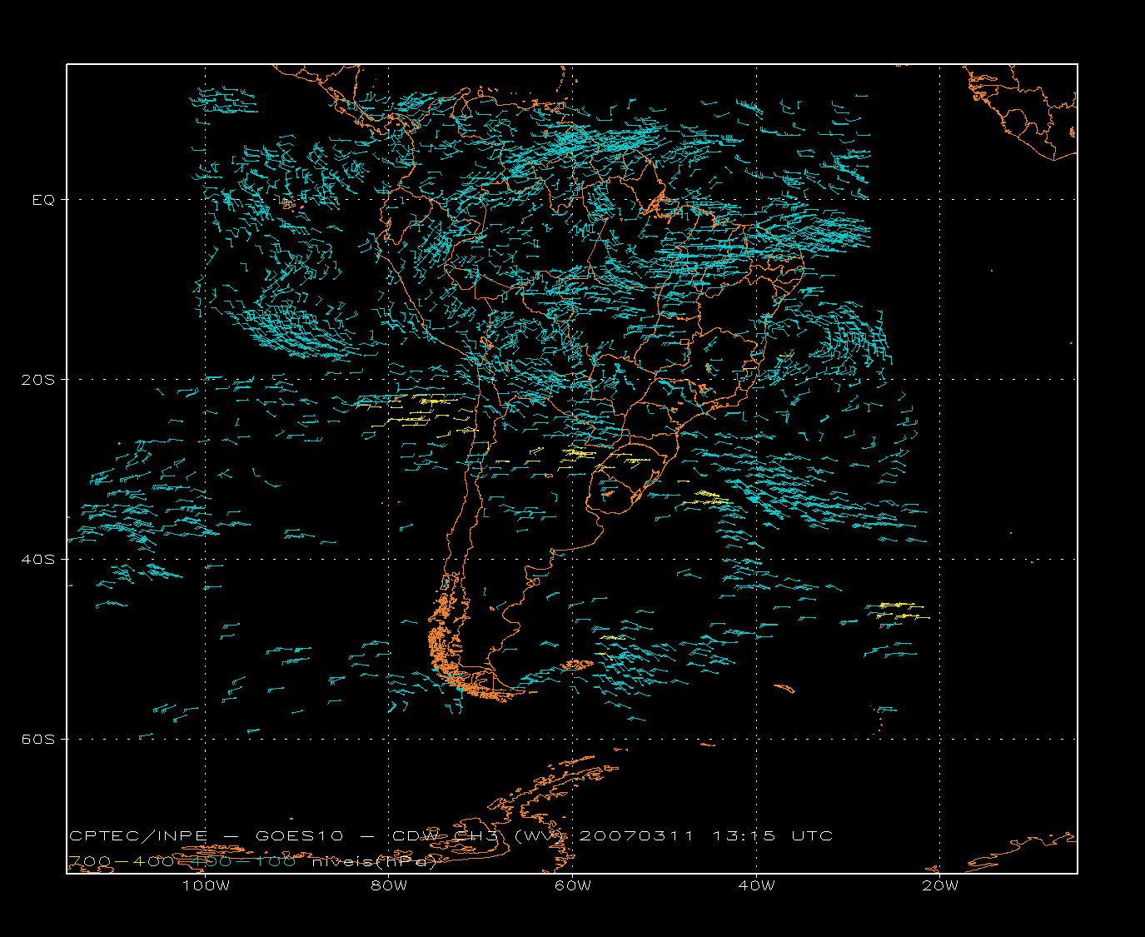Click the 'niveis(hPa)' legend label

[x=374, y=861]
